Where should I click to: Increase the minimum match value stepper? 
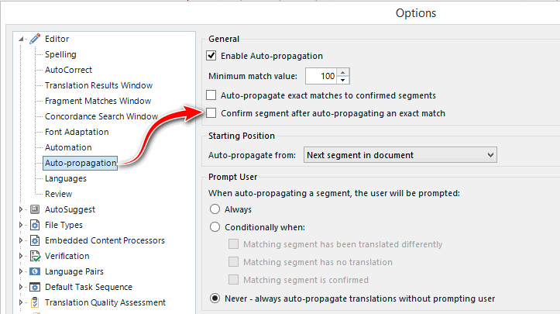coord(343,72)
